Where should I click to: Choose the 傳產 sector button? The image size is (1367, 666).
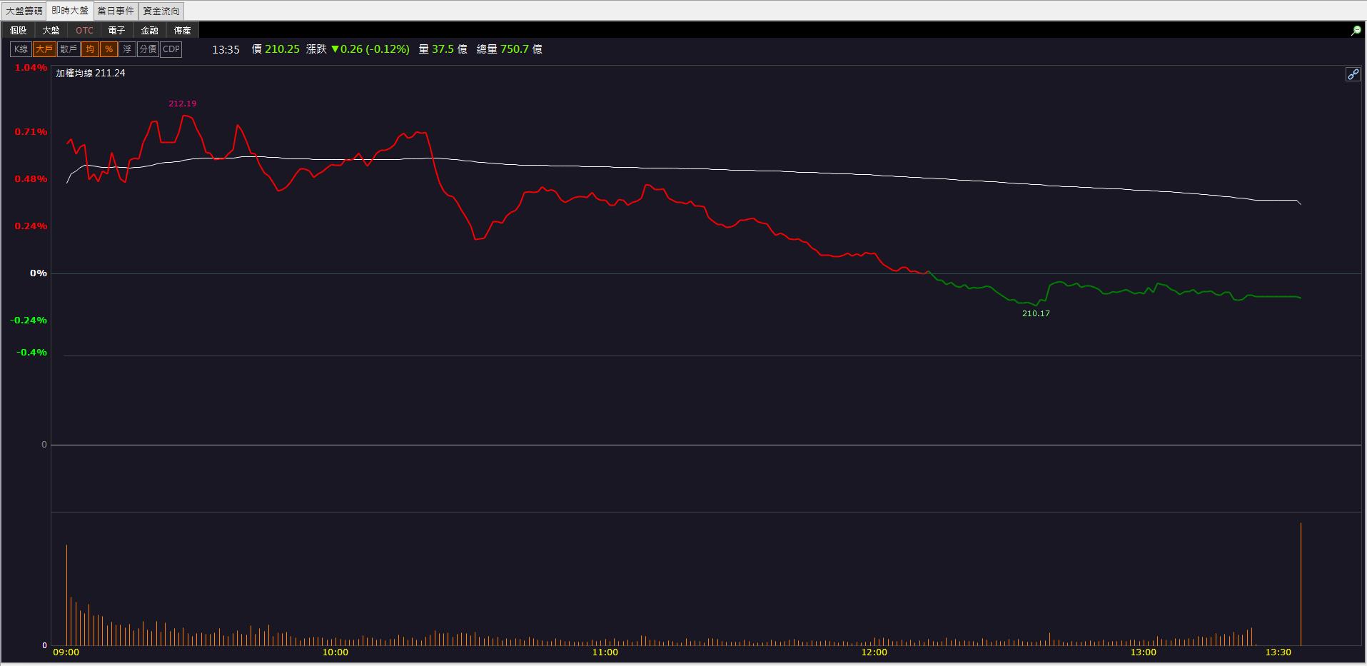(183, 30)
